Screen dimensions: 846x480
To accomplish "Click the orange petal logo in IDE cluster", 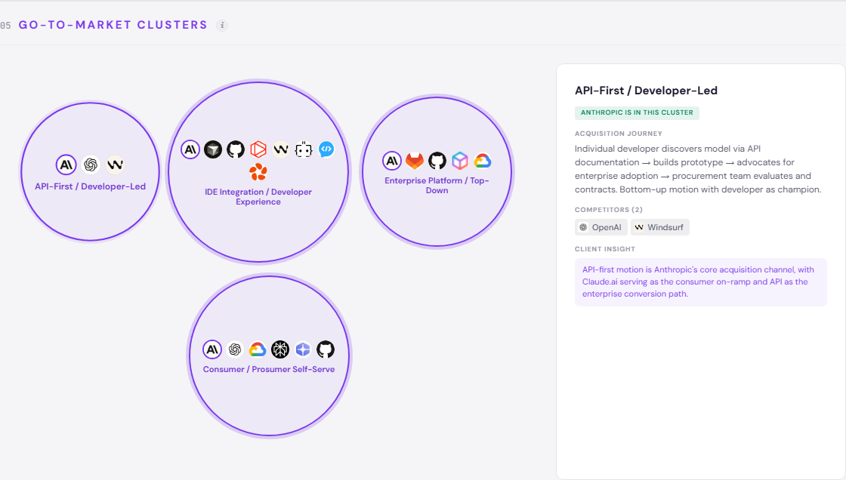I will [x=258, y=172].
